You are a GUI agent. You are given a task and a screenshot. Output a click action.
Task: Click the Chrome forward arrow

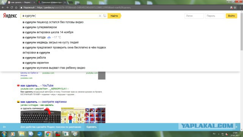point(7,8)
